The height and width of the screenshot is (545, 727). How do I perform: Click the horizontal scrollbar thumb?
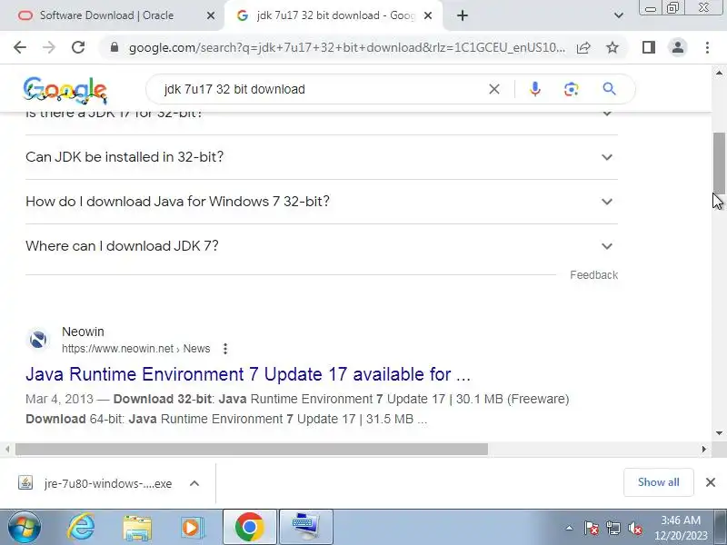pos(252,449)
